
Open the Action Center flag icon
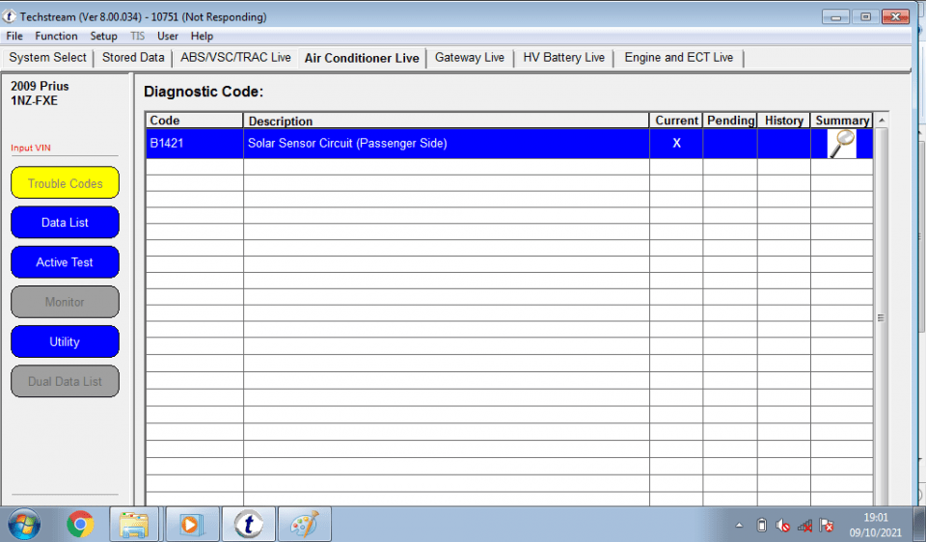pos(827,525)
